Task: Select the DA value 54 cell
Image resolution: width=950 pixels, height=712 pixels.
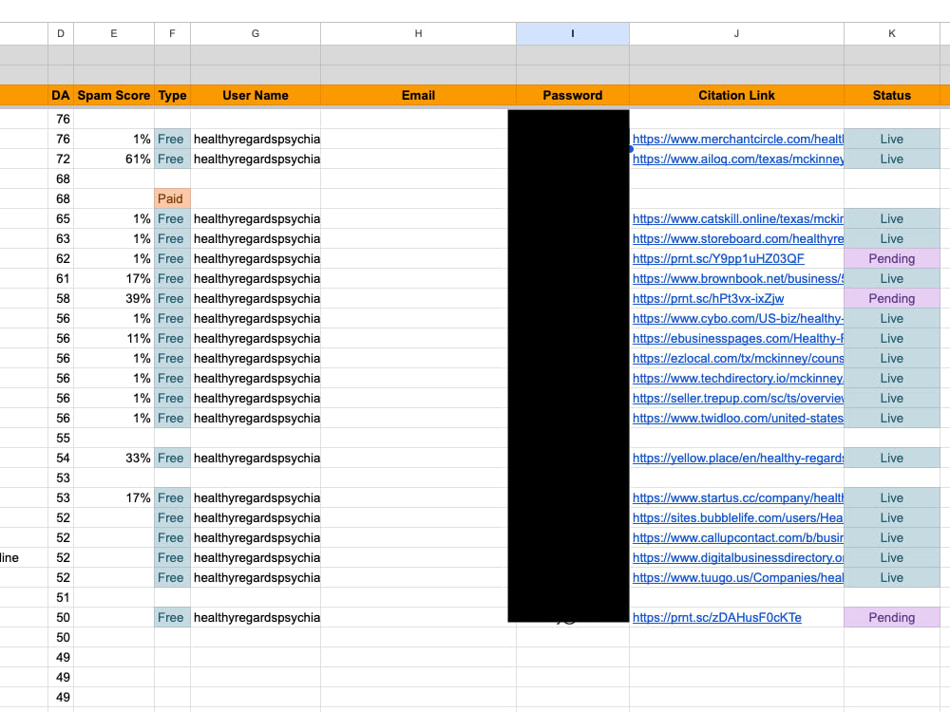Action: click(61, 459)
